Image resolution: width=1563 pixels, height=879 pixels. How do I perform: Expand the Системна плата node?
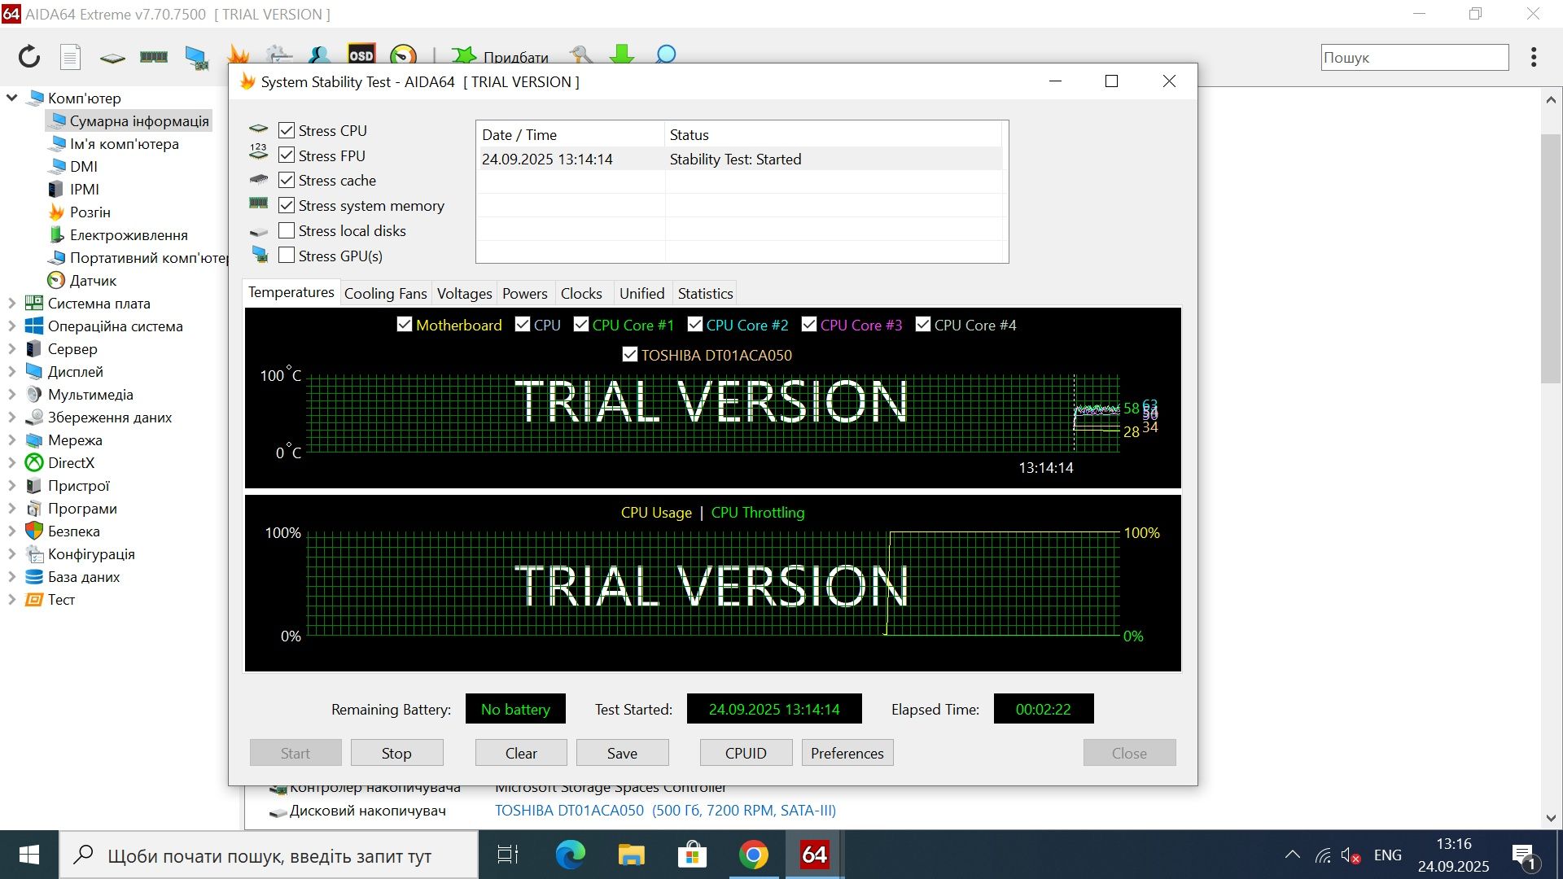pos(12,304)
